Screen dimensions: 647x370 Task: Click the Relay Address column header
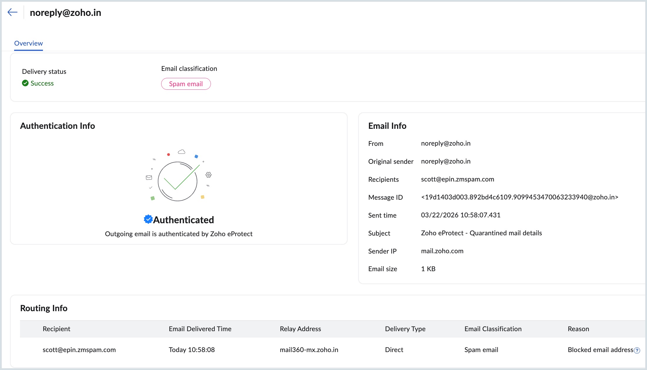(x=300, y=329)
